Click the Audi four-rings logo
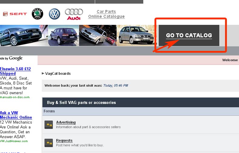The image size is (239, 153). (x=74, y=14)
